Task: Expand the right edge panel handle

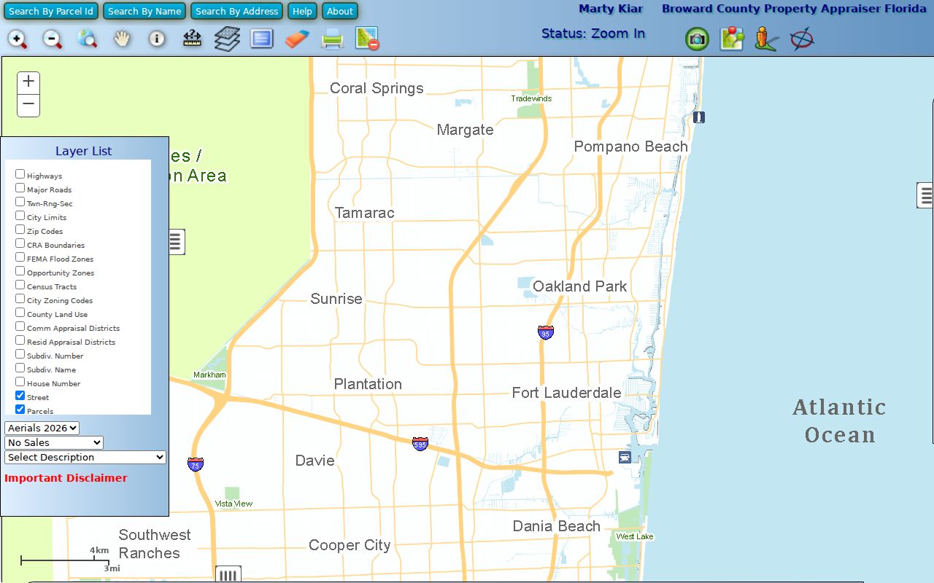Action: point(925,195)
